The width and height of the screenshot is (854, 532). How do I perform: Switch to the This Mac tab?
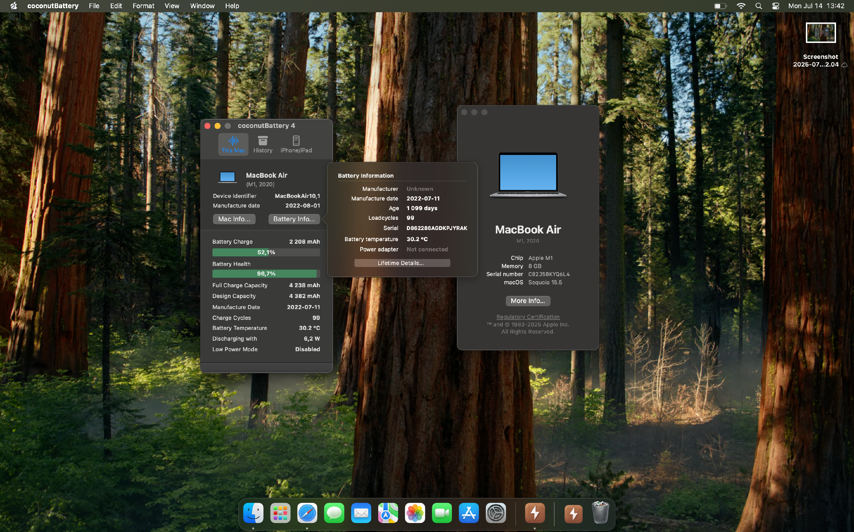[x=233, y=144]
